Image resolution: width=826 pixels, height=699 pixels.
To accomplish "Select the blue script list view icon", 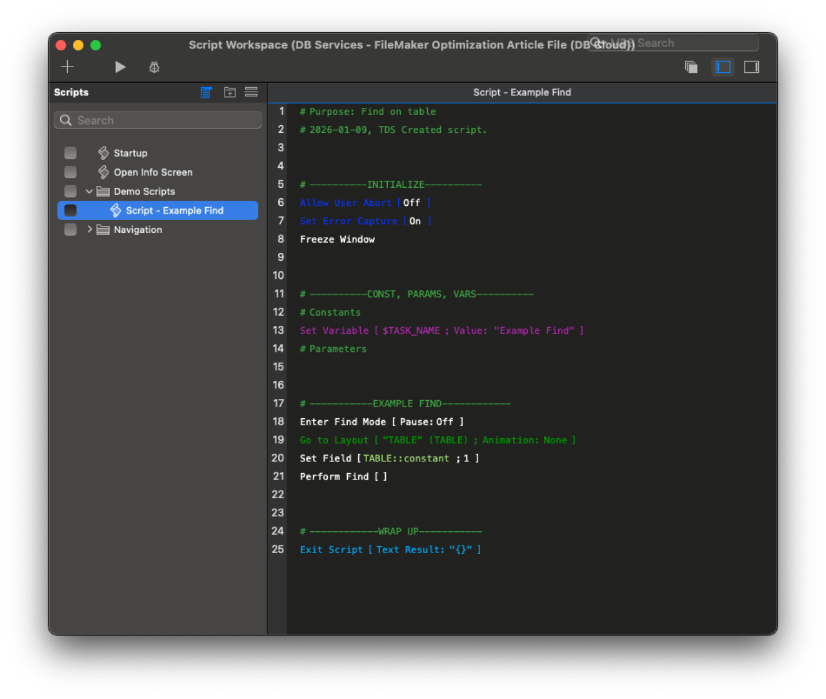I will [x=206, y=92].
